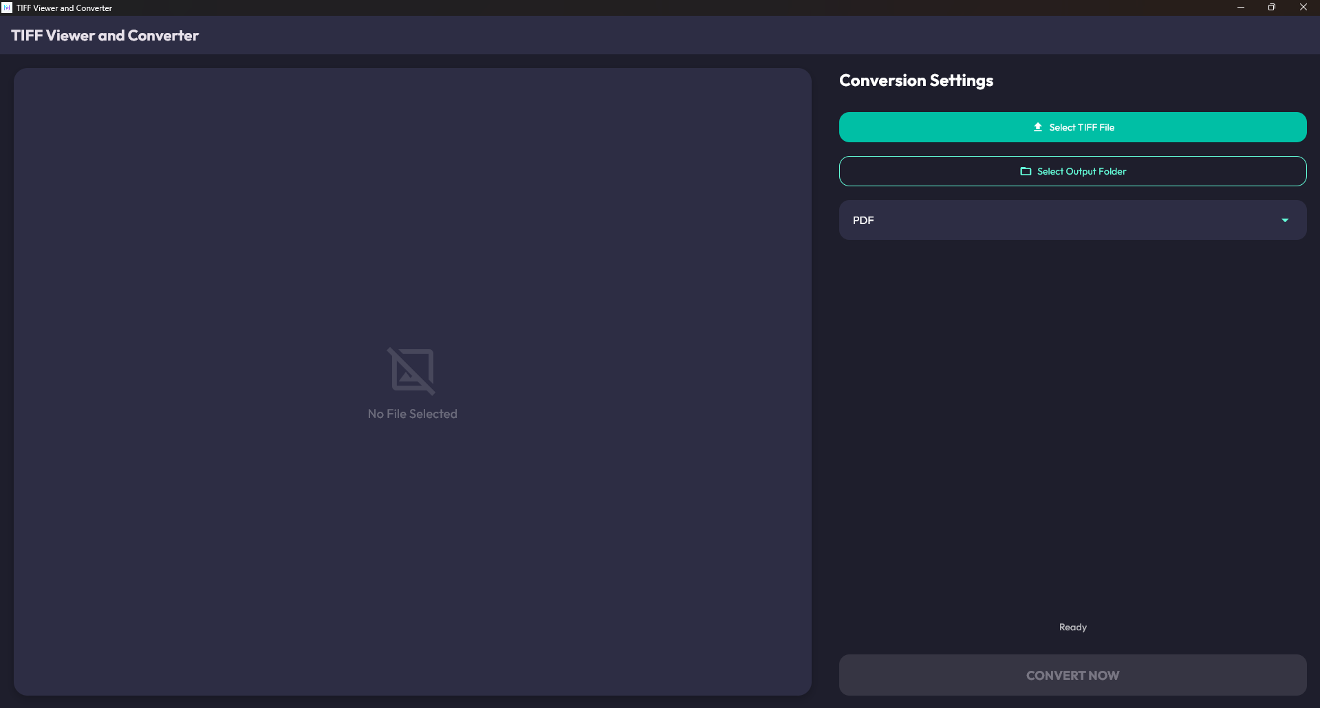
Task: Click the upload icon on Select TIFF File button
Action: 1037,126
